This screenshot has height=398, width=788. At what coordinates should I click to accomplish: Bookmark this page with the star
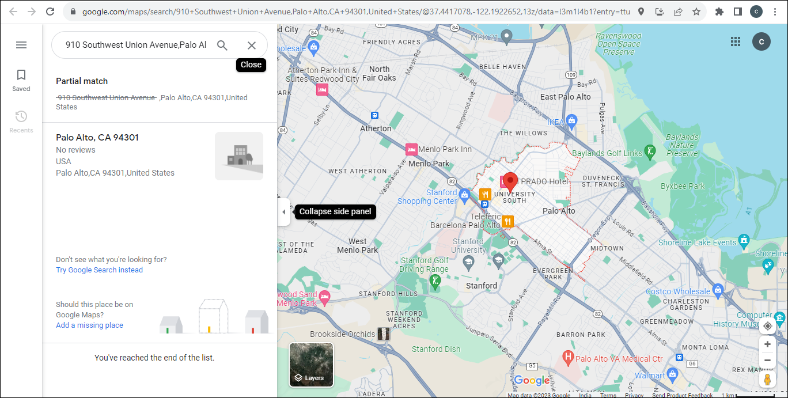[696, 12]
